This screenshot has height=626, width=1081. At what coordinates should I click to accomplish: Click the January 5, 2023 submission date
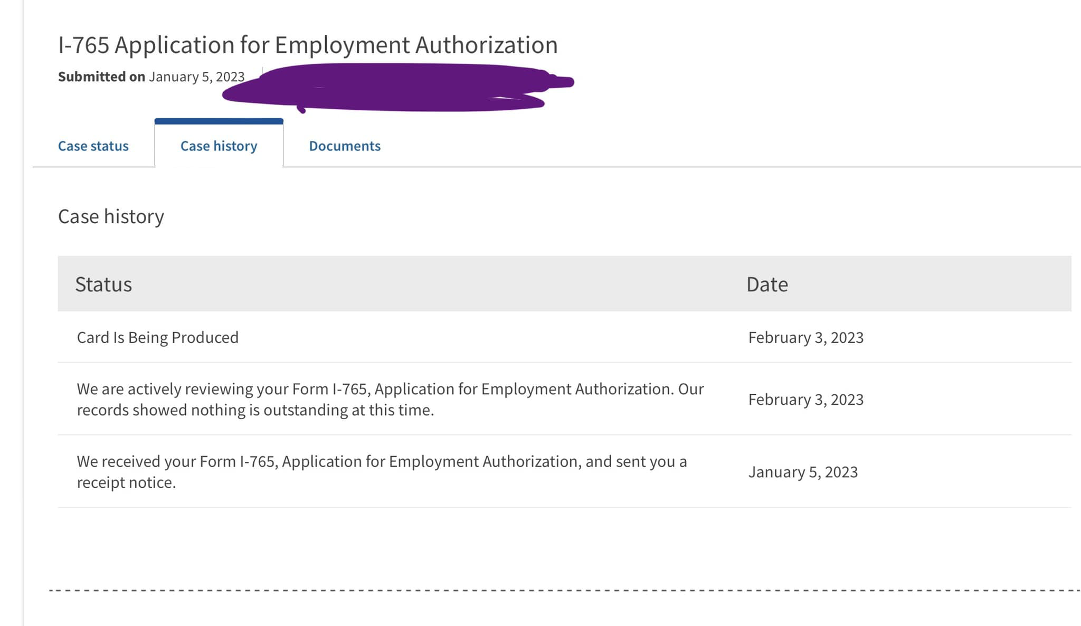[x=196, y=77]
